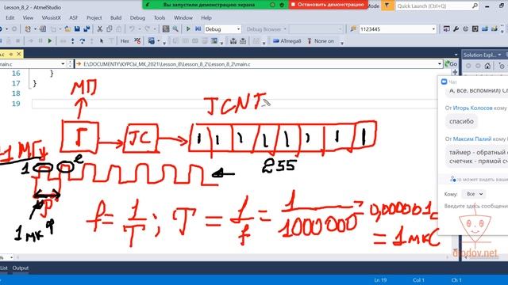
Task: Click the Go button in navigation bar
Action: (x=451, y=64)
